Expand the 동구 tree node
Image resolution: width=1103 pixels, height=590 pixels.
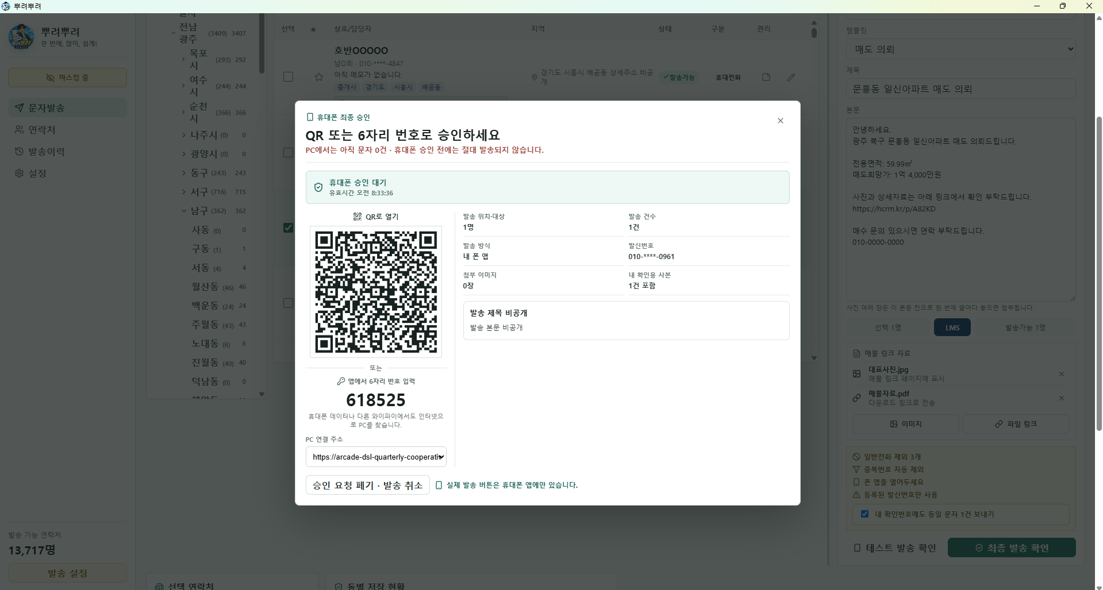click(x=183, y=173)
